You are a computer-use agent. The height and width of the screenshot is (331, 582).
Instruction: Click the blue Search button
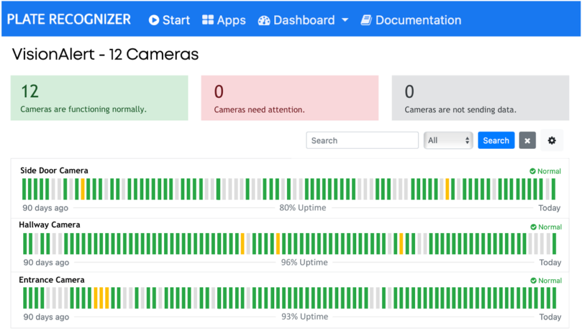[496, 140]
